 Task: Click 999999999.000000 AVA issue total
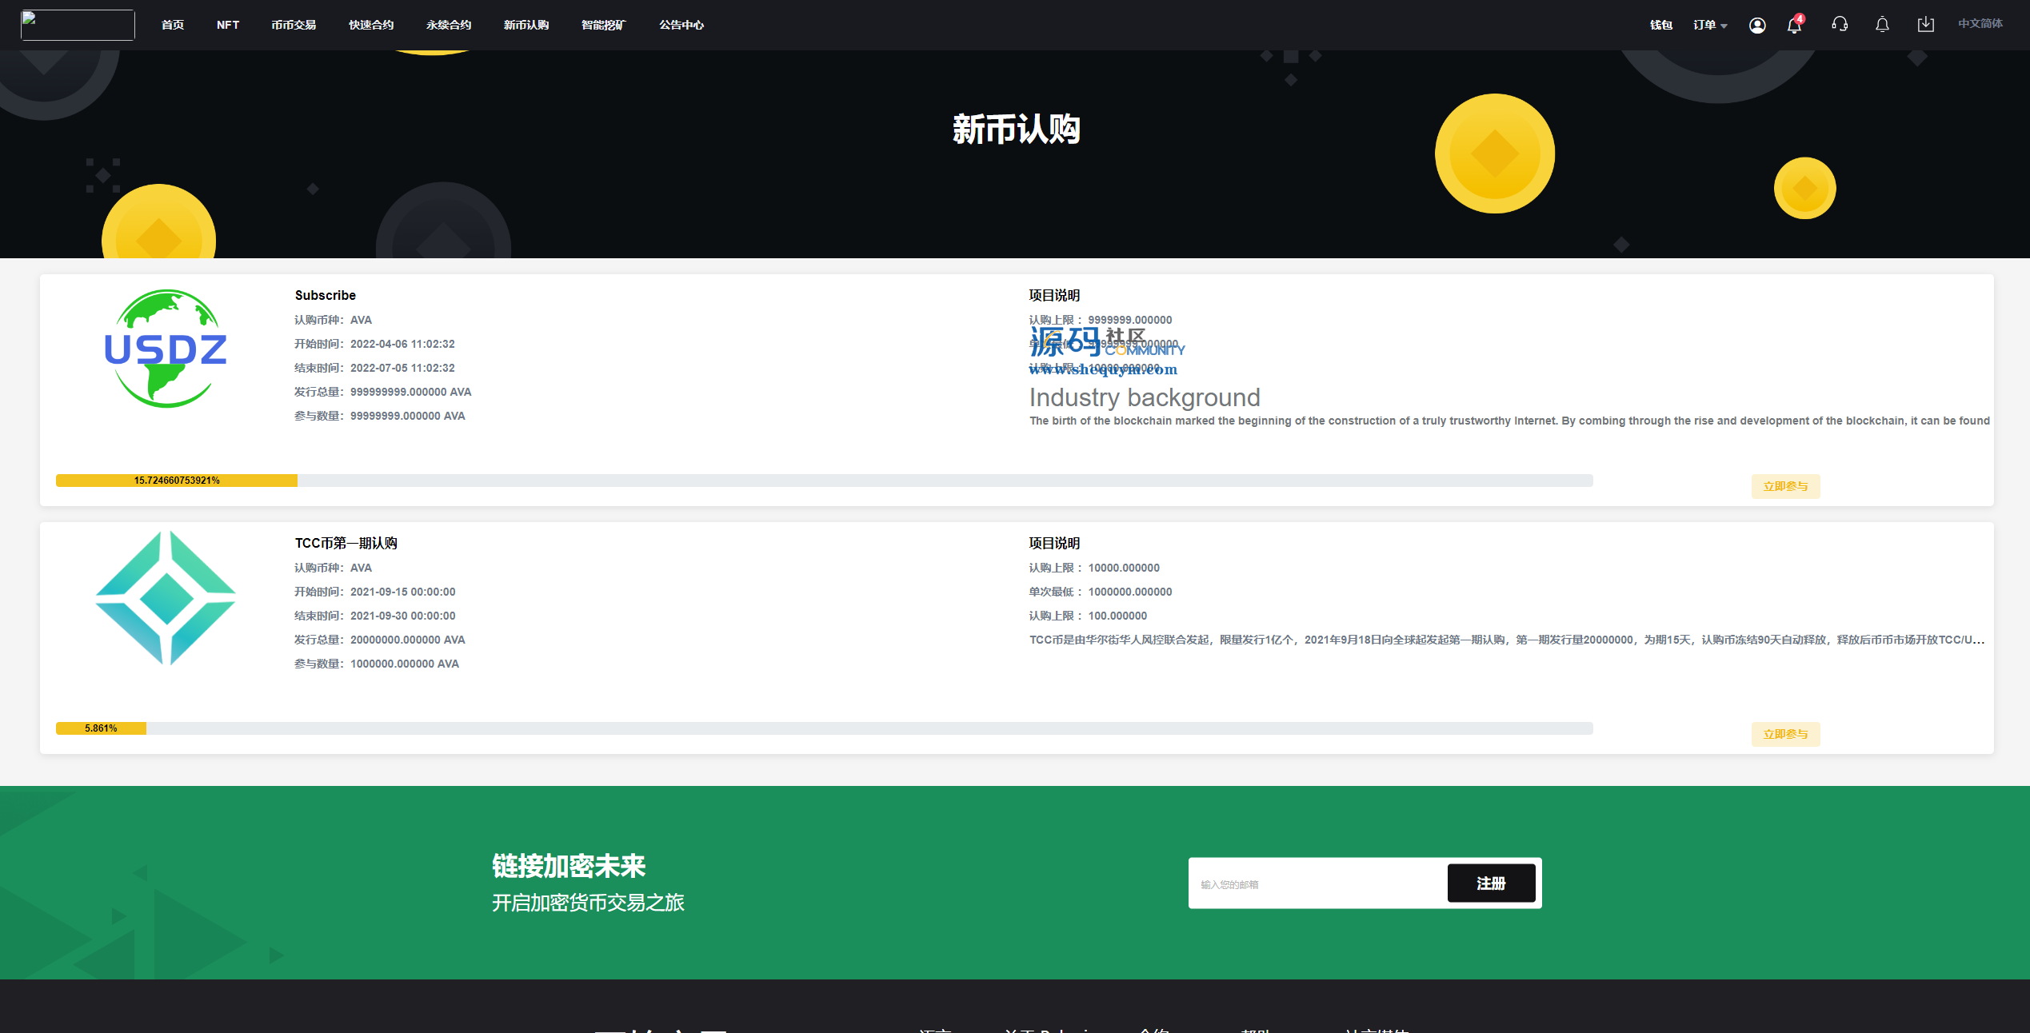coord(410,392)
